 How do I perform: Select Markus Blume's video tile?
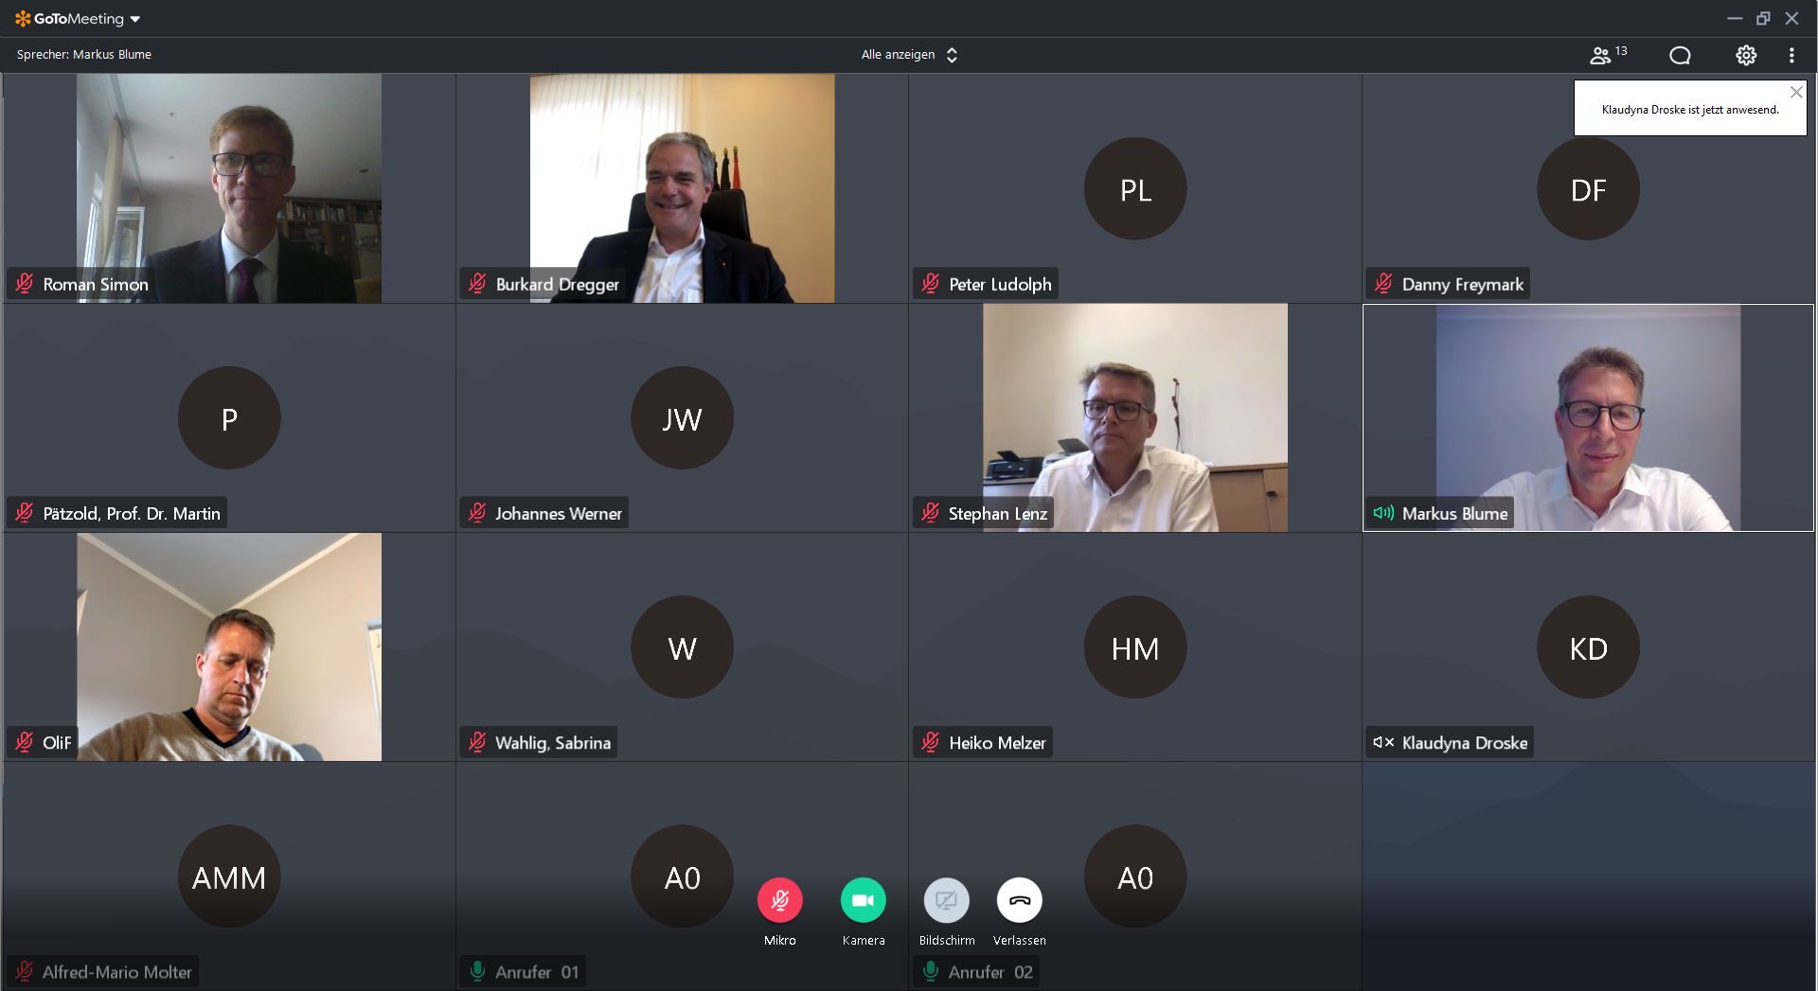tap(1588, 417)
